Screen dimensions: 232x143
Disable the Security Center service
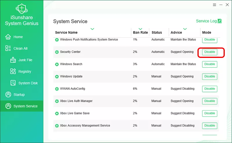coord(209,52)
